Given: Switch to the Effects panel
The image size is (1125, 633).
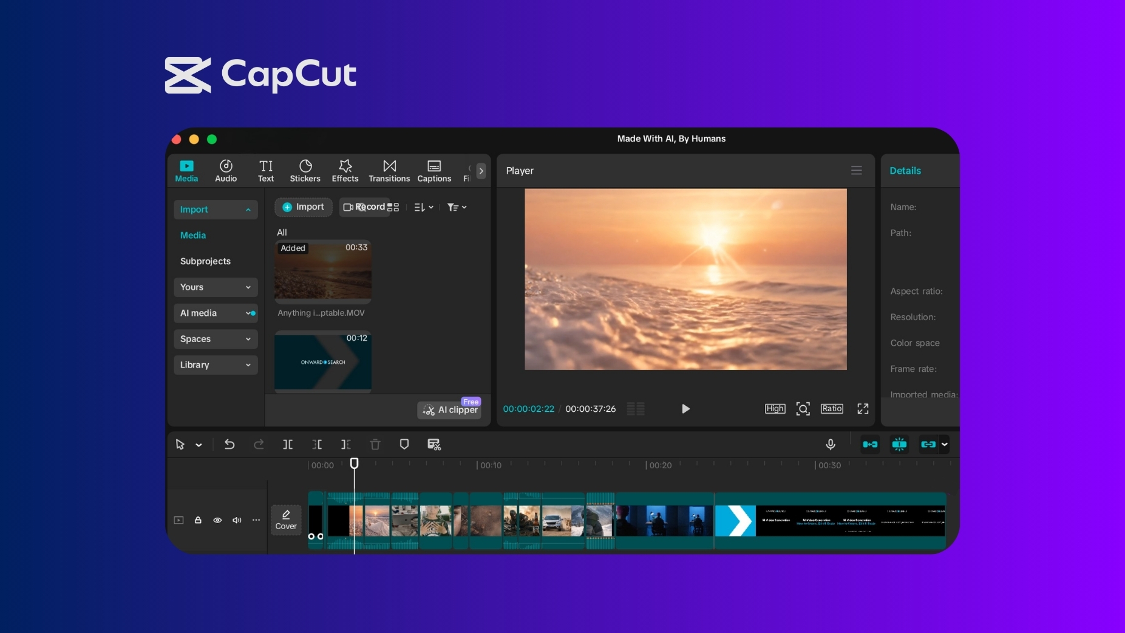Looking at the screenshot, I should [344, 171].
